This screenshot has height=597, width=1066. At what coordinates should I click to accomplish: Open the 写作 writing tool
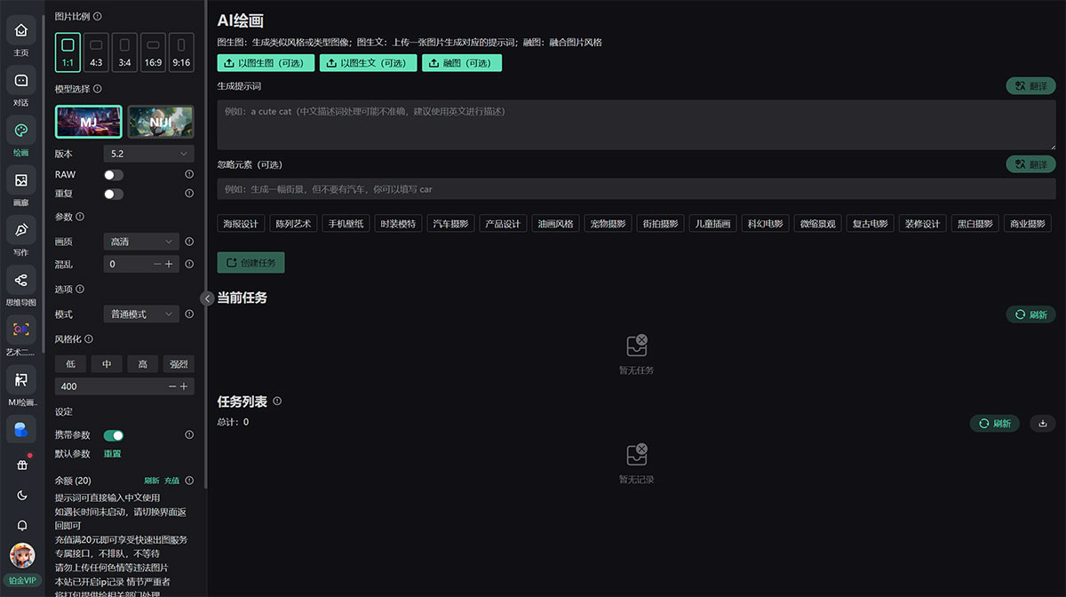[20, 235]
